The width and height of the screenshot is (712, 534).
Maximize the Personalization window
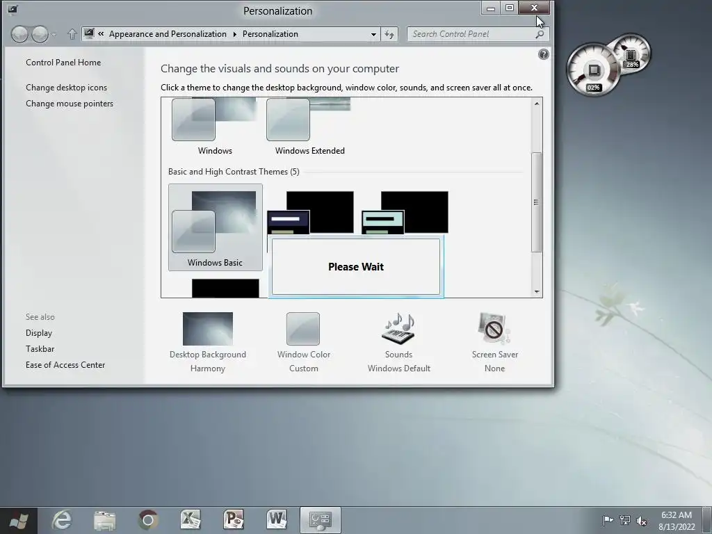point(510,8)
